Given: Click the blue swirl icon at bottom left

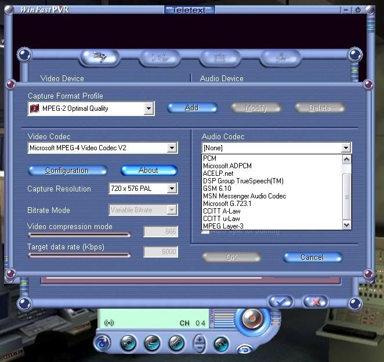Looking at the screenshot, I should click(102, 343).
